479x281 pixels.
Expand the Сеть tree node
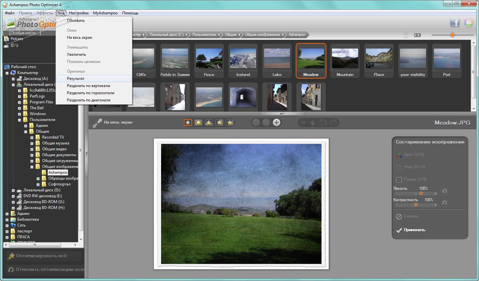click(7, 226)
